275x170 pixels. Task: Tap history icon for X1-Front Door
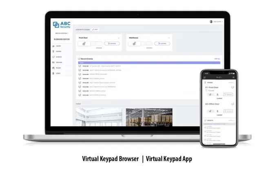click(x=233, y=87)
